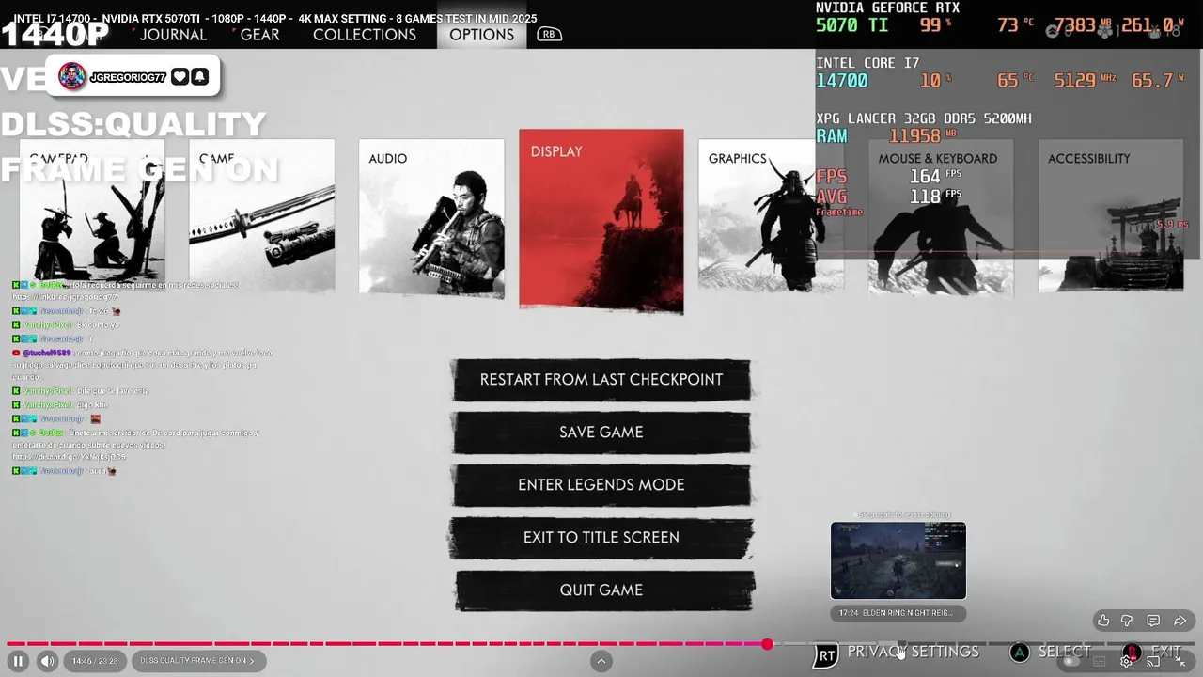Viewport: 1203px width, 677px height.
Task: Open player settings gear
Action: [1126, 661]
